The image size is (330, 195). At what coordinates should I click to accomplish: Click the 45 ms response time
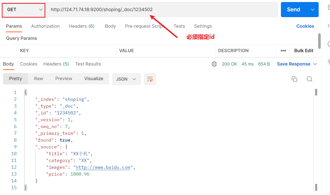(248, 64)
